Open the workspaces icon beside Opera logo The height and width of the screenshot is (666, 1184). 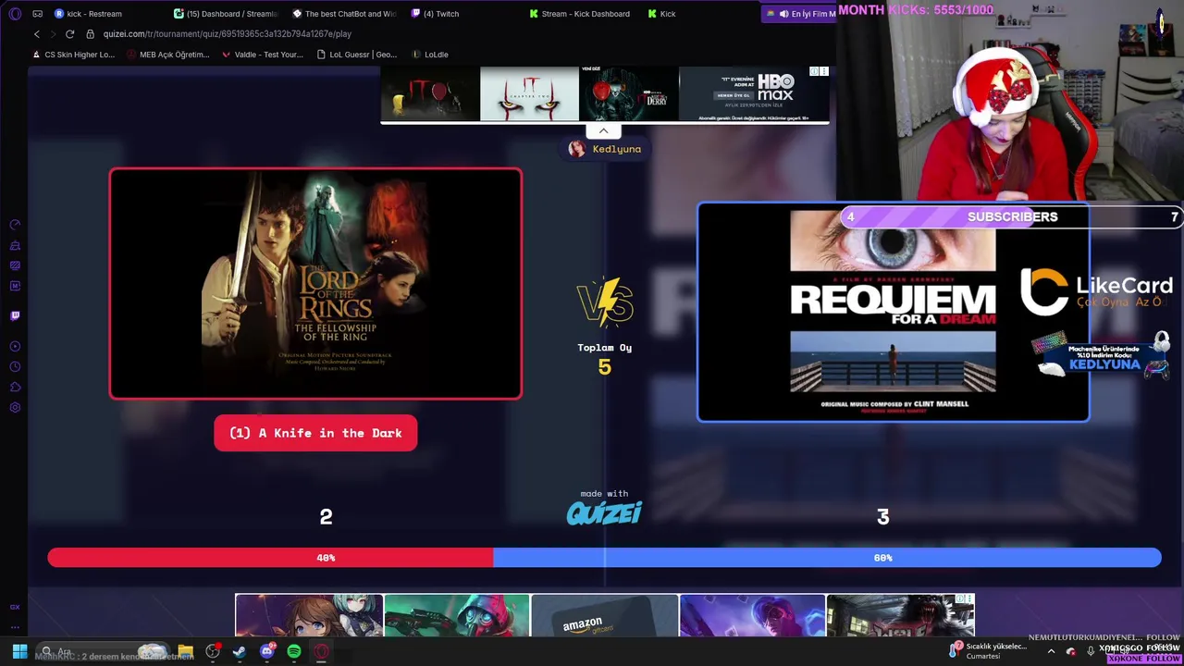click(x=37, y=14)
